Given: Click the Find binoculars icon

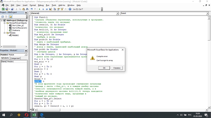Looking at the screenshot, I should 27,9.
